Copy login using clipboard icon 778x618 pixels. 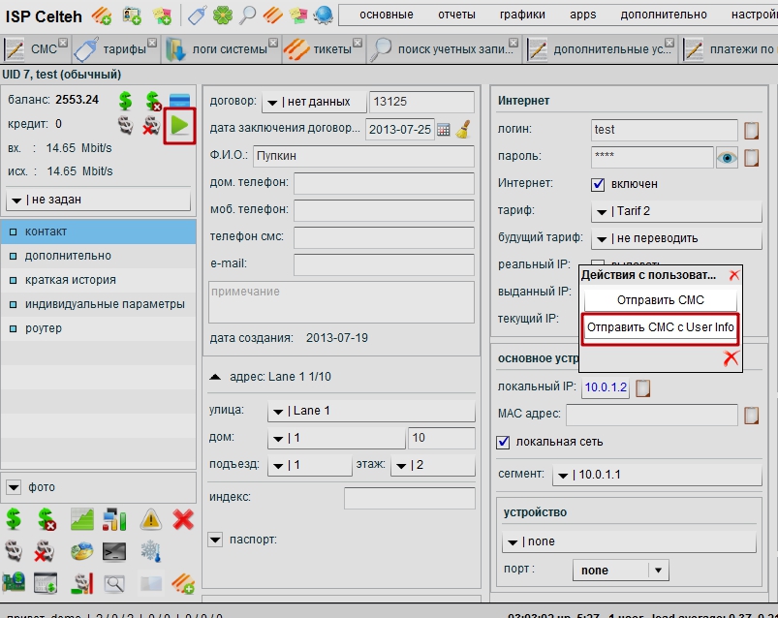(751, 131)
